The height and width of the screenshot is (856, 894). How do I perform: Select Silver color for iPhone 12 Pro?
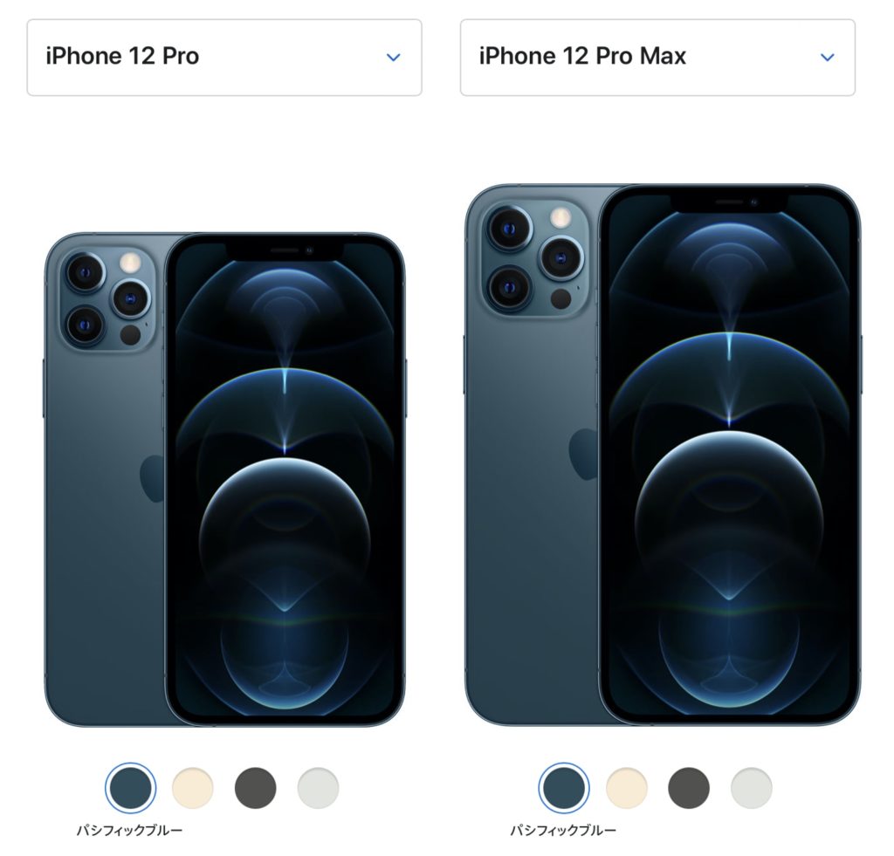(318, 788)
